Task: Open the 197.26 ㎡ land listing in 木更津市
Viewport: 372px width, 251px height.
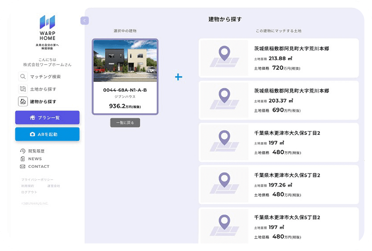Action: click(x=279, y=185)
